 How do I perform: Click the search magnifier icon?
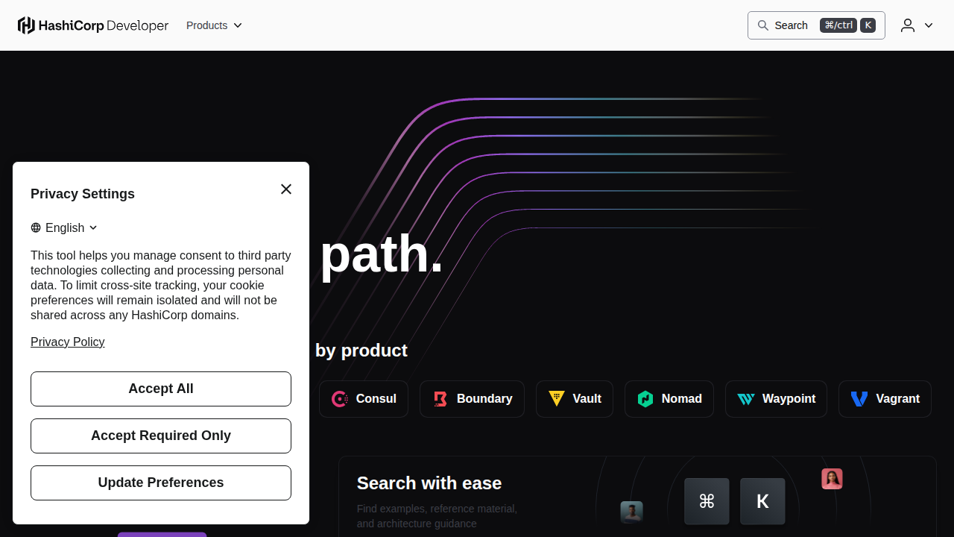coord(763,25)
